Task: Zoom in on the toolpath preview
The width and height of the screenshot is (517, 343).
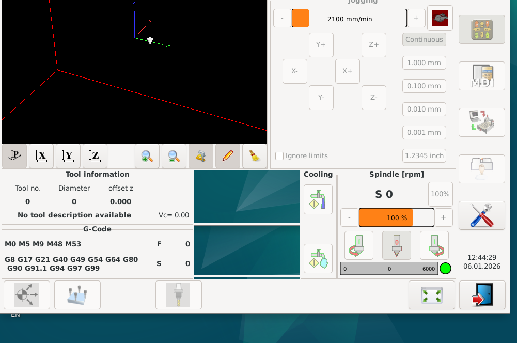Action: tap(147, 156)
